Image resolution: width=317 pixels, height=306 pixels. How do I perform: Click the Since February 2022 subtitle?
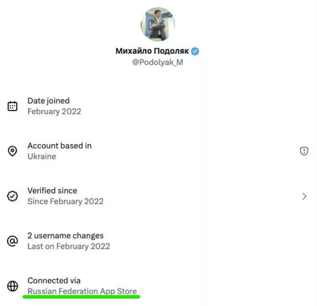(x=65, y=201)
